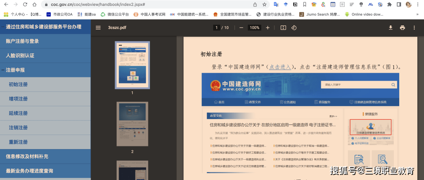The width and height of the screenshot is (424, 180).
Task: Toggle the PDF sidebar menu icon
Action: 98,28
